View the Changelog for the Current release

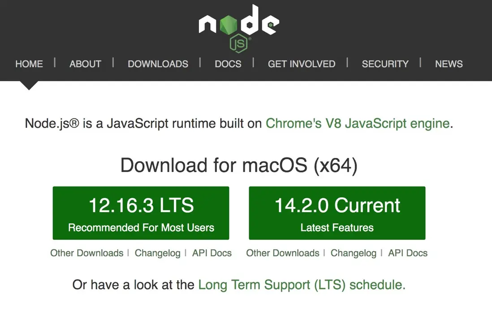353,253
